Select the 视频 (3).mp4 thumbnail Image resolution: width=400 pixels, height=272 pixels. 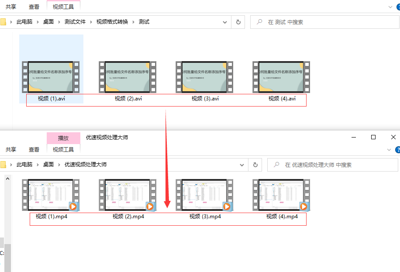coord(204,195)
